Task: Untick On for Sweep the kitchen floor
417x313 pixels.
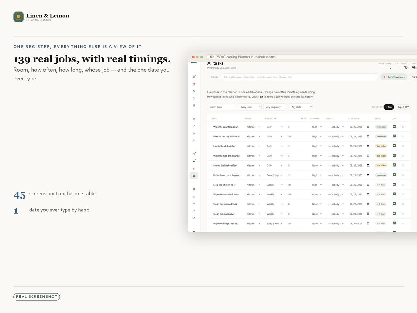Action: tap(394, 165)
